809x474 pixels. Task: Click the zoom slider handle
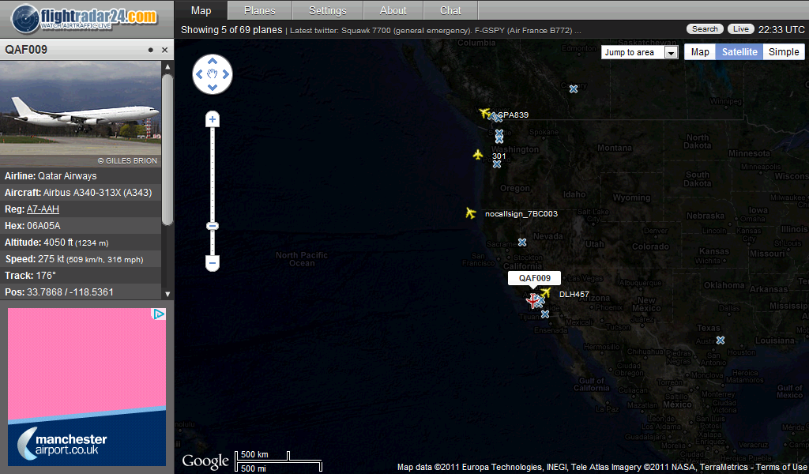pyautogui.click(x=212, y=226)
